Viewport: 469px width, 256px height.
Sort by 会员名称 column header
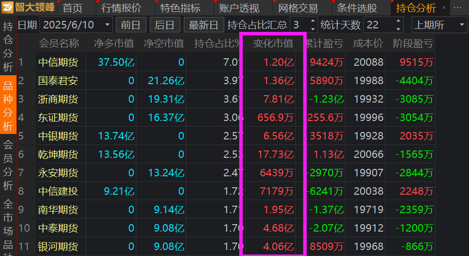59,43
